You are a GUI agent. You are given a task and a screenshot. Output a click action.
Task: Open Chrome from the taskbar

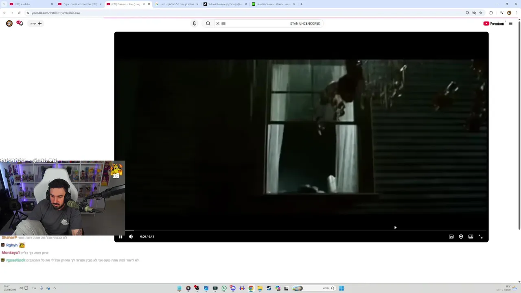tap(251, 288)
